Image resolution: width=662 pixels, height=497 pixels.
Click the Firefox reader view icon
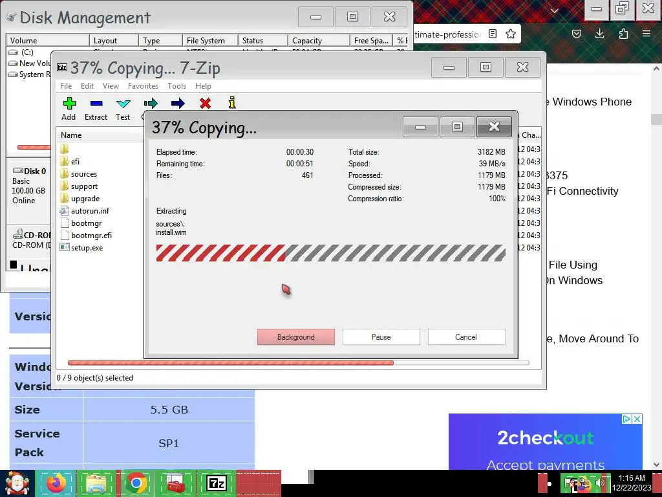coord(492,34)
